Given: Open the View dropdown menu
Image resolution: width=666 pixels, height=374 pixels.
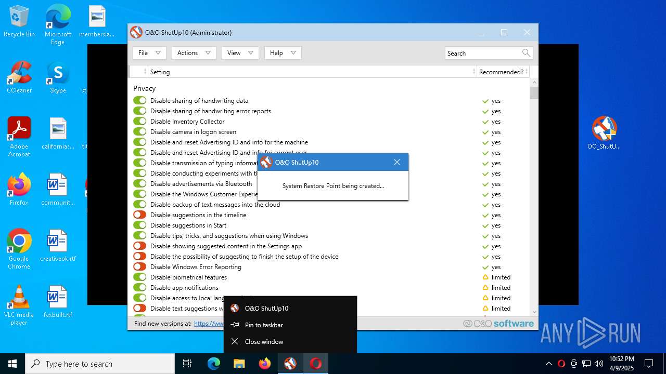Looking at the screenshot, I should [x=240, y=53].
